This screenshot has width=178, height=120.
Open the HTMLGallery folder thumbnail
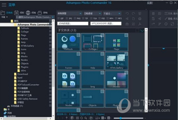pos(117,61)
